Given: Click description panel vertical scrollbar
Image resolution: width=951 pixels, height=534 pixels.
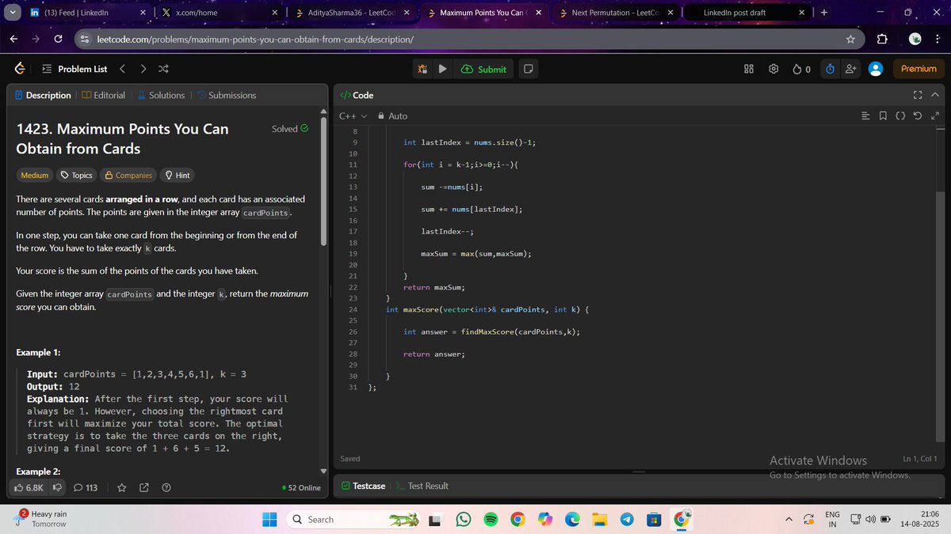Looking at the screenshot, I should coord(323,182).
